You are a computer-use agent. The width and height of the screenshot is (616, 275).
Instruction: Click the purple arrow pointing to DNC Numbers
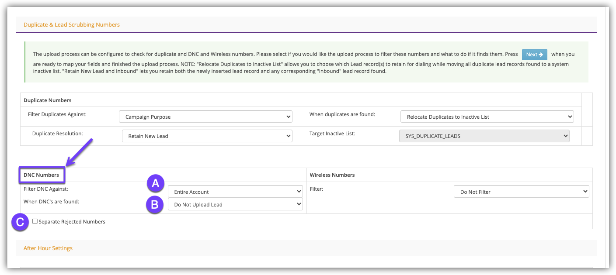pyautogui.click(x=81, y=151)
